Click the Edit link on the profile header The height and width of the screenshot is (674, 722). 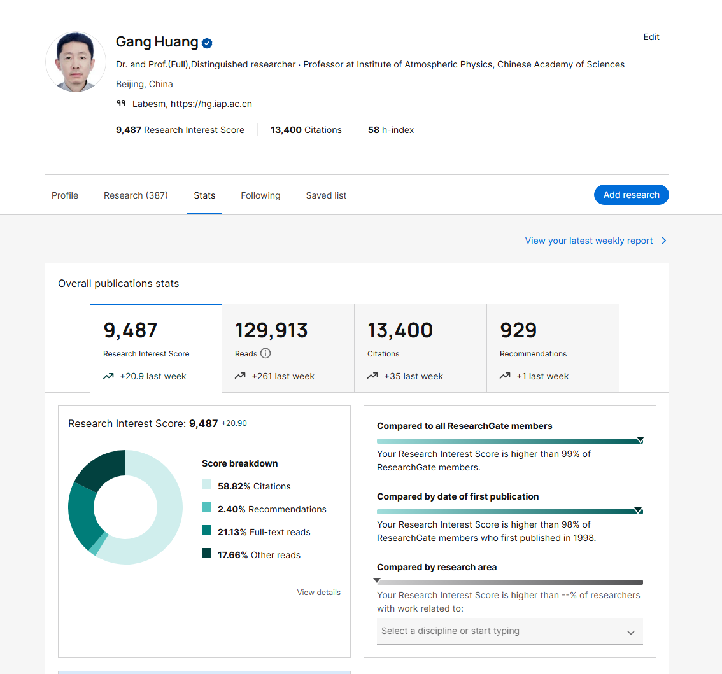pos(651,37)
